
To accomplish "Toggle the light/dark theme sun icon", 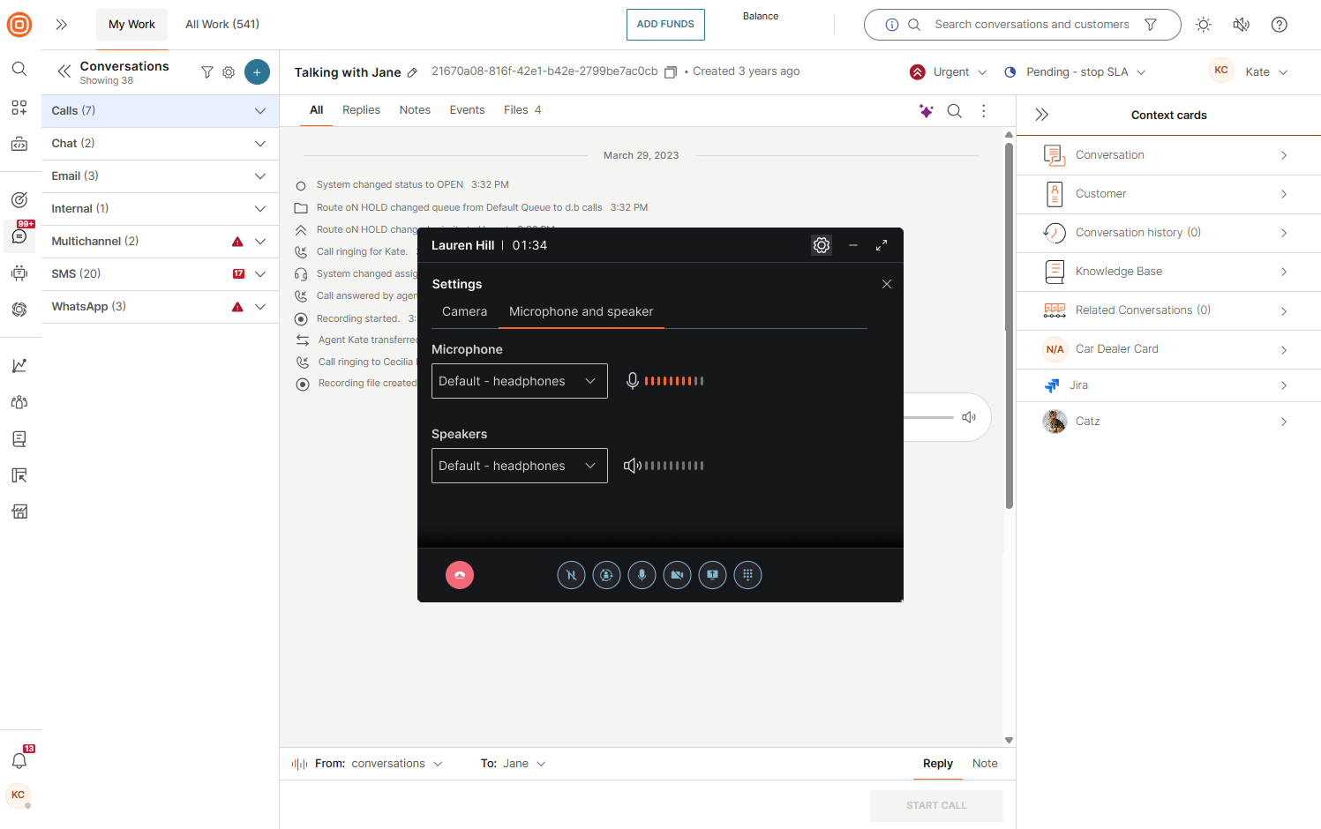I will [1204, 25].
